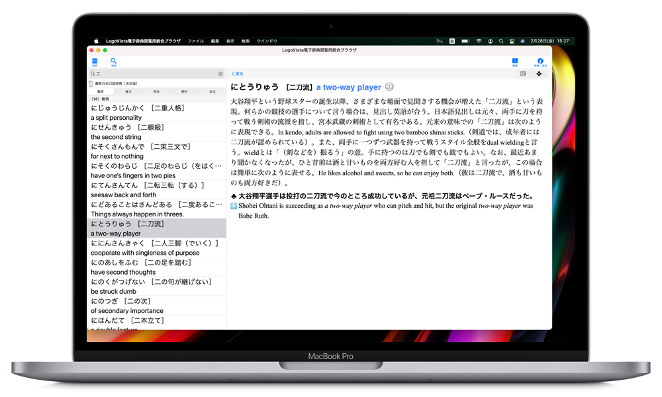Select the 全文 full-text tab

tap(213, 91)
